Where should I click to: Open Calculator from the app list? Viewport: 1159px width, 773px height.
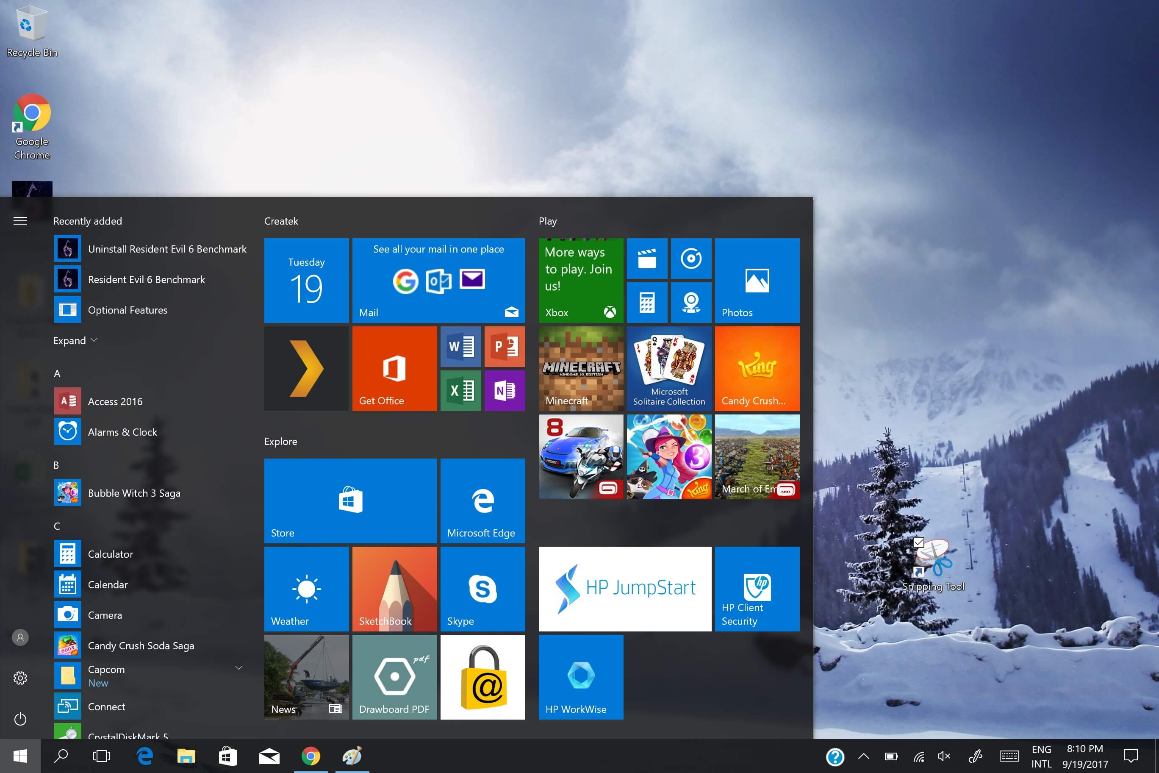tap(151, 554)
